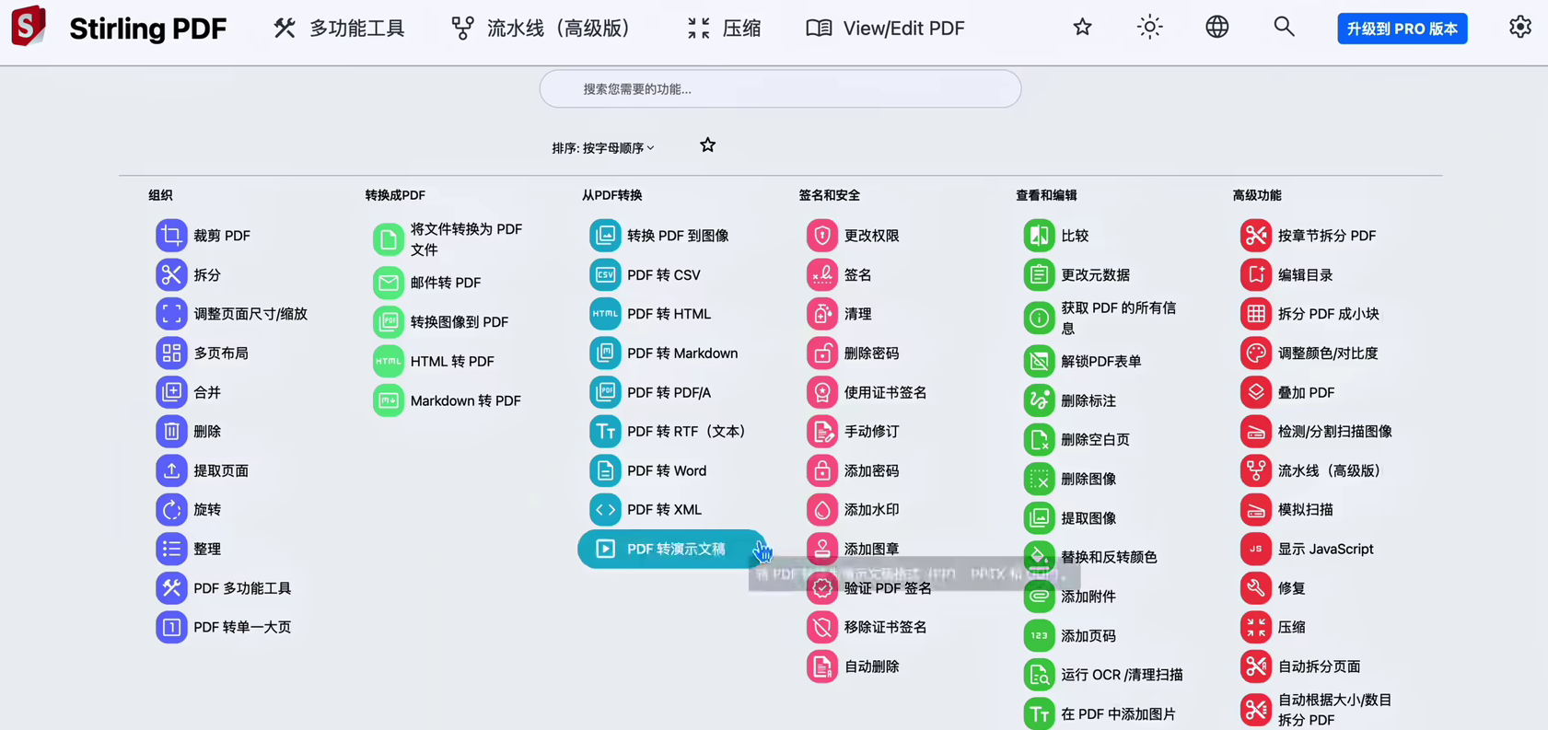Open the 旋转 rotate icon
This screenshot has width=1548, height=730.
tap(171, 509)
